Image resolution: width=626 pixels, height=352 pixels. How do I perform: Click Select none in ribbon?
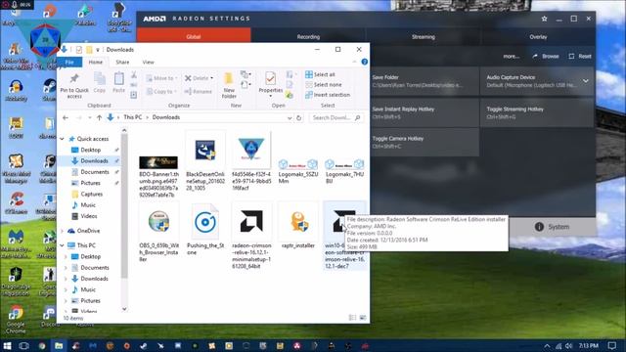tap(324, 85)
